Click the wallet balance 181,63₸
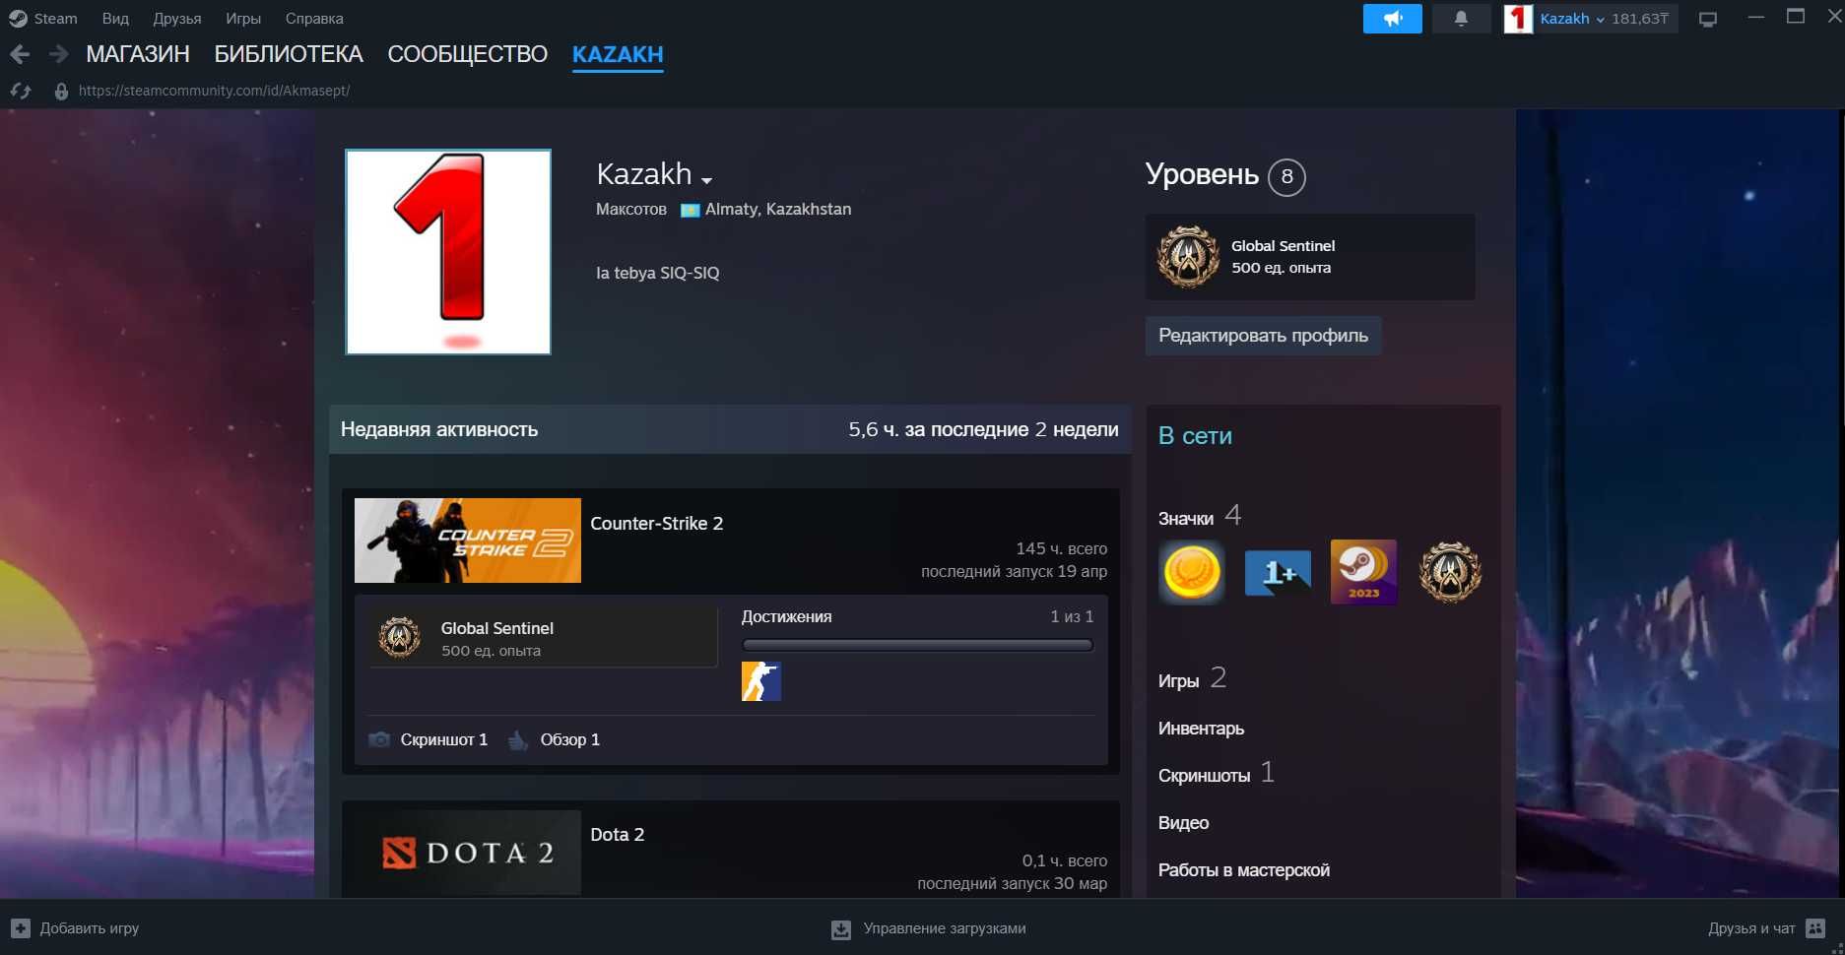The image size is (1845, 955). point(1639,19)
